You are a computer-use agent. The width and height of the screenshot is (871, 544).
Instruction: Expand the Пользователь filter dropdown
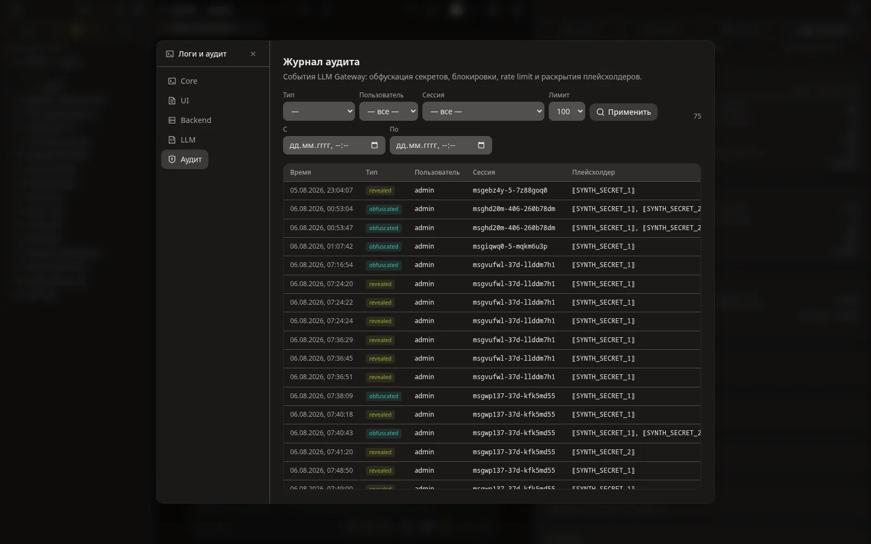tap(389, 112)
